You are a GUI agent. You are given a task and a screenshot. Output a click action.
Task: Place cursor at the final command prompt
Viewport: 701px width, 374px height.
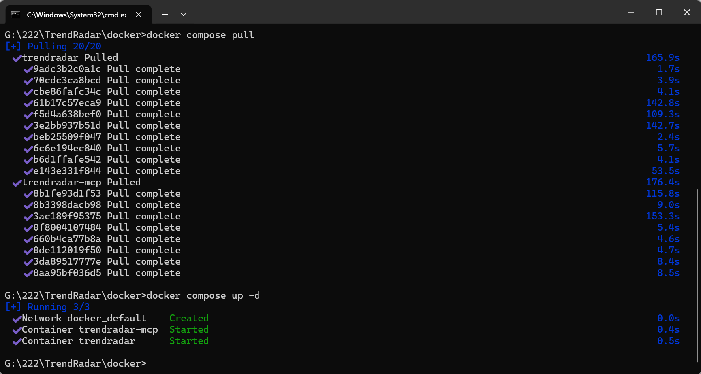click(x=147, y=363)
